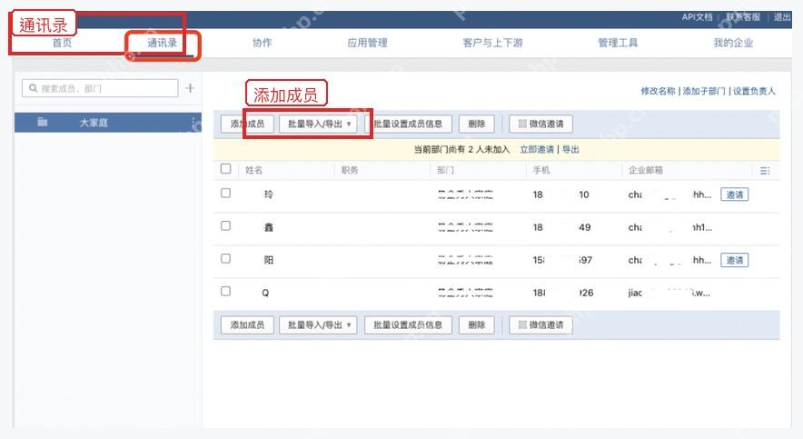
Task: Click the bottom 删除 button
Action: pos(477,324)
